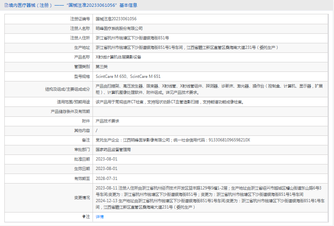This screenshot has width=334, height=226.
Task: Click the bulb icon beside 注
Action: pyautogui.click(x=84, y=216)
